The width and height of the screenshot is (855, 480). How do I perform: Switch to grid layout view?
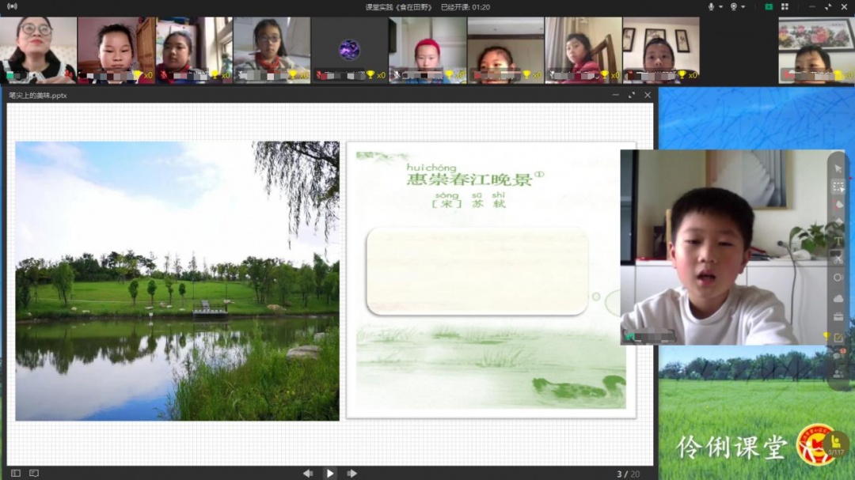coord(785,7)
